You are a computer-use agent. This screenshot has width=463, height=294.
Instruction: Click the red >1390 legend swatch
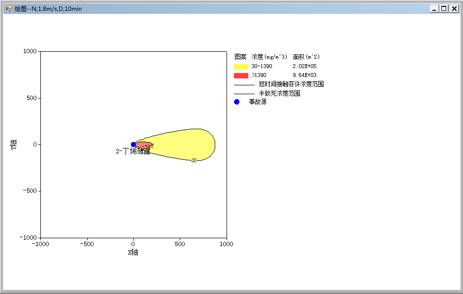click(x=241, y=75)
